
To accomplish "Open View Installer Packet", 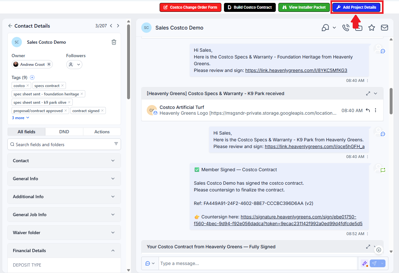I will (304, 7).
